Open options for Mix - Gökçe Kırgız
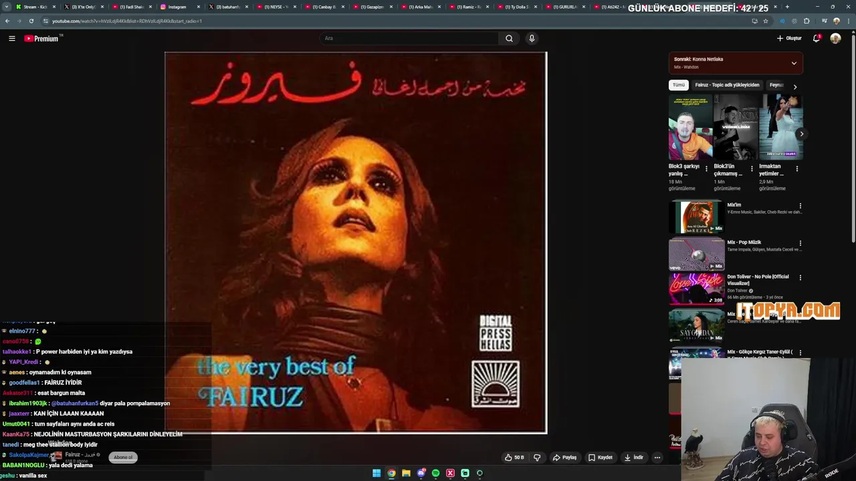856x481 pixels. coord(800,352)
